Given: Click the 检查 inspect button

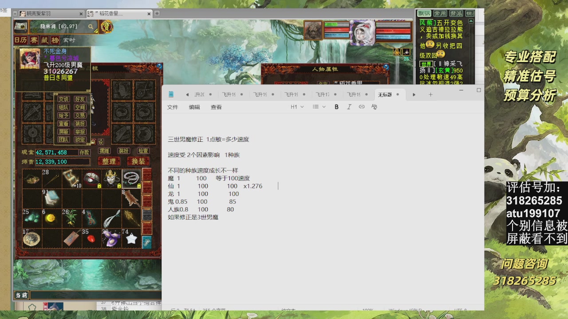Looking at the screenshot, I should (x=143, y=151).
